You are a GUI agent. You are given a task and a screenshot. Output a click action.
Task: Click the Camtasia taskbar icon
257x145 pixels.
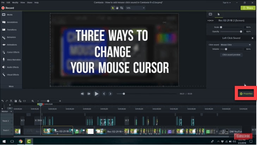(29, 141)
